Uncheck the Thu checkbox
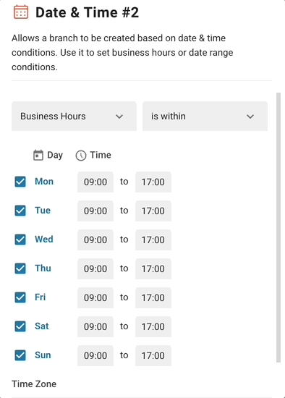Image resolution: width=285 pixels, height=398 pixels. point(20,268)
